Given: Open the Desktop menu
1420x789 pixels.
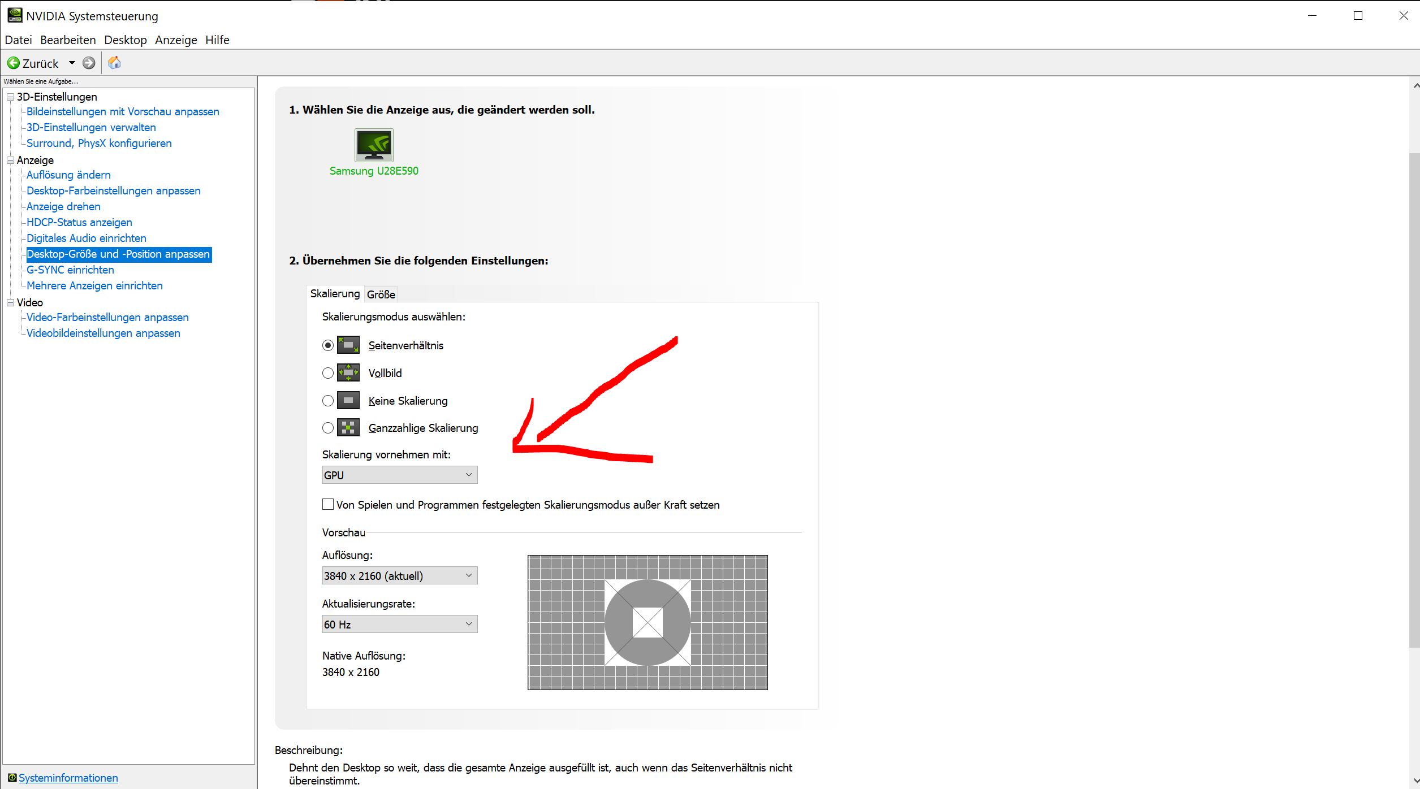Looking at the screenshot, I should (125, 40).
